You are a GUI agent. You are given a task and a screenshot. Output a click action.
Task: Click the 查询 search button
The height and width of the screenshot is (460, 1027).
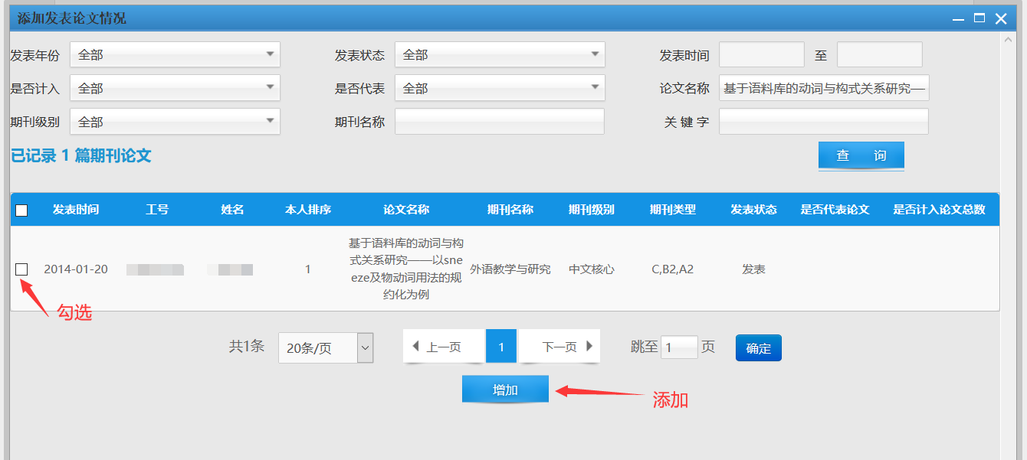point(861,155)
